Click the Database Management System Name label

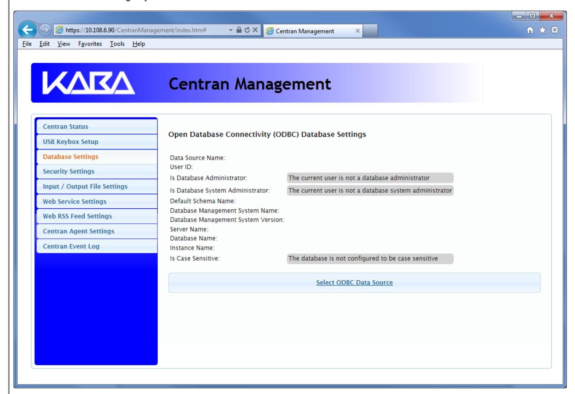(224, 211)
